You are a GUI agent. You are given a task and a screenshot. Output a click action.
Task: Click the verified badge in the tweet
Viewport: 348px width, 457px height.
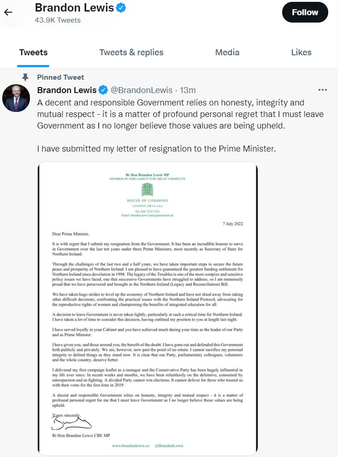[104, 89]
